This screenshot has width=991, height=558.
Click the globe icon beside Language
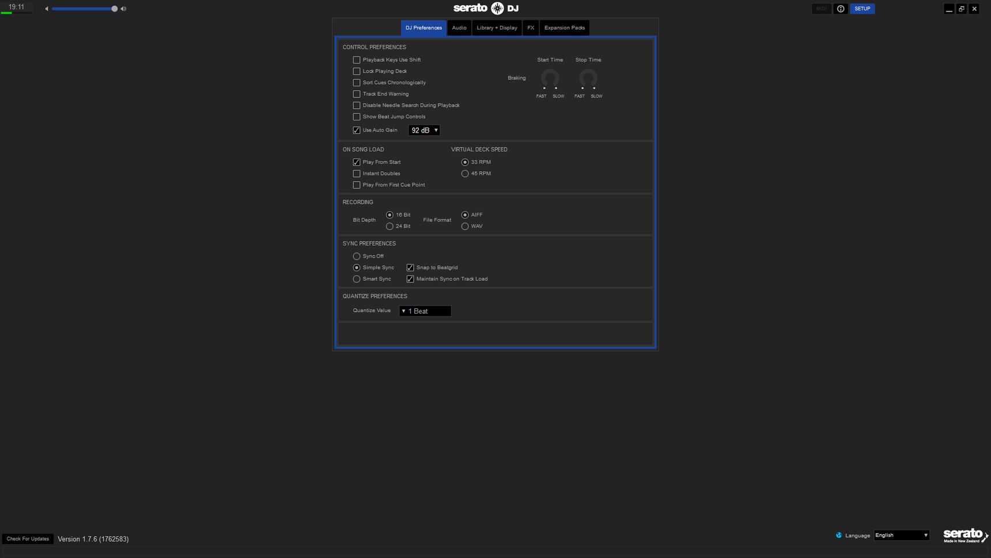pyautogui.click(x=839, y=535)
